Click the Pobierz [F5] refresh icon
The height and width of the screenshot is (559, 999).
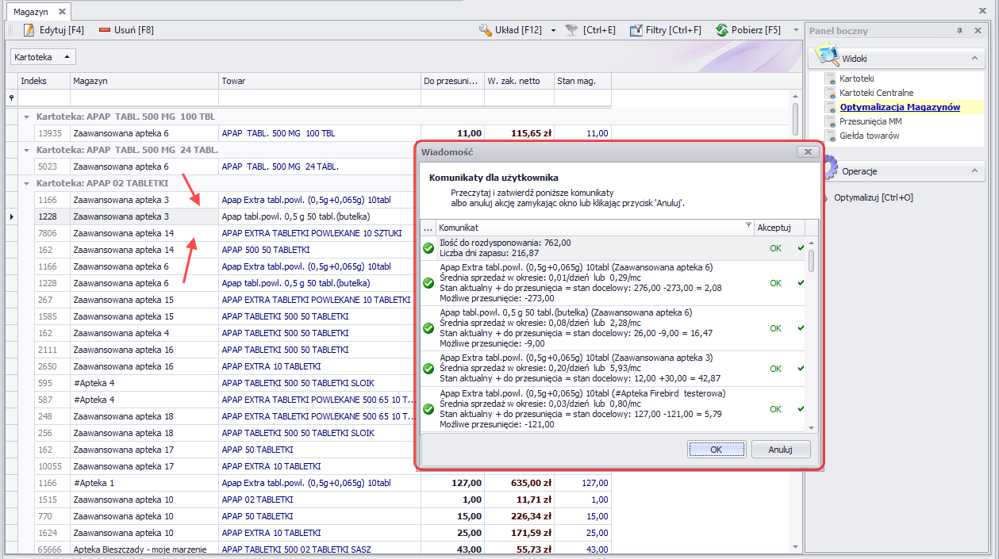tap(722, 30)
